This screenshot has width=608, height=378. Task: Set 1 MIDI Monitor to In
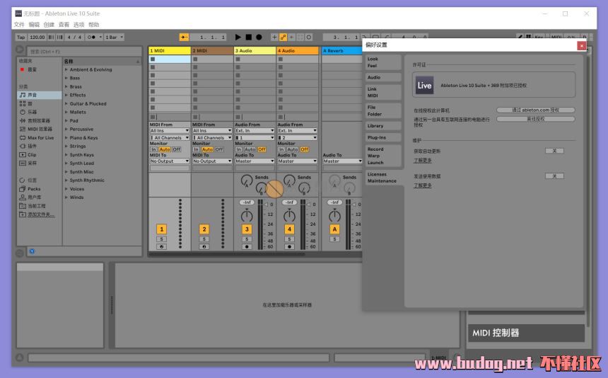coord(154,149)
